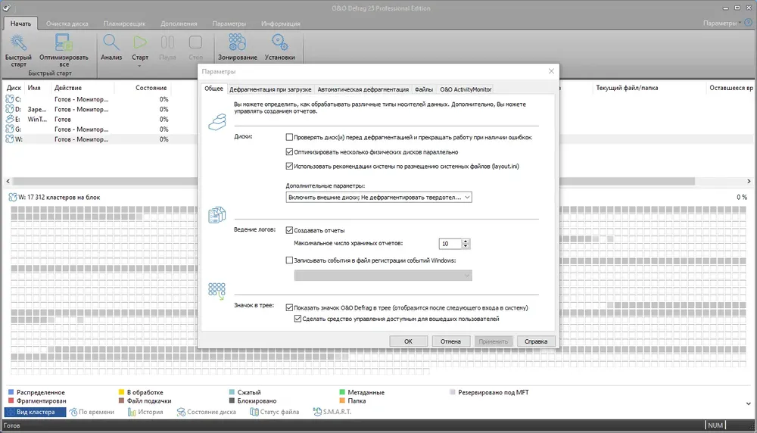Switch to Планировщик ribbon tab
757x433 pixels.
tap(124, 23)
